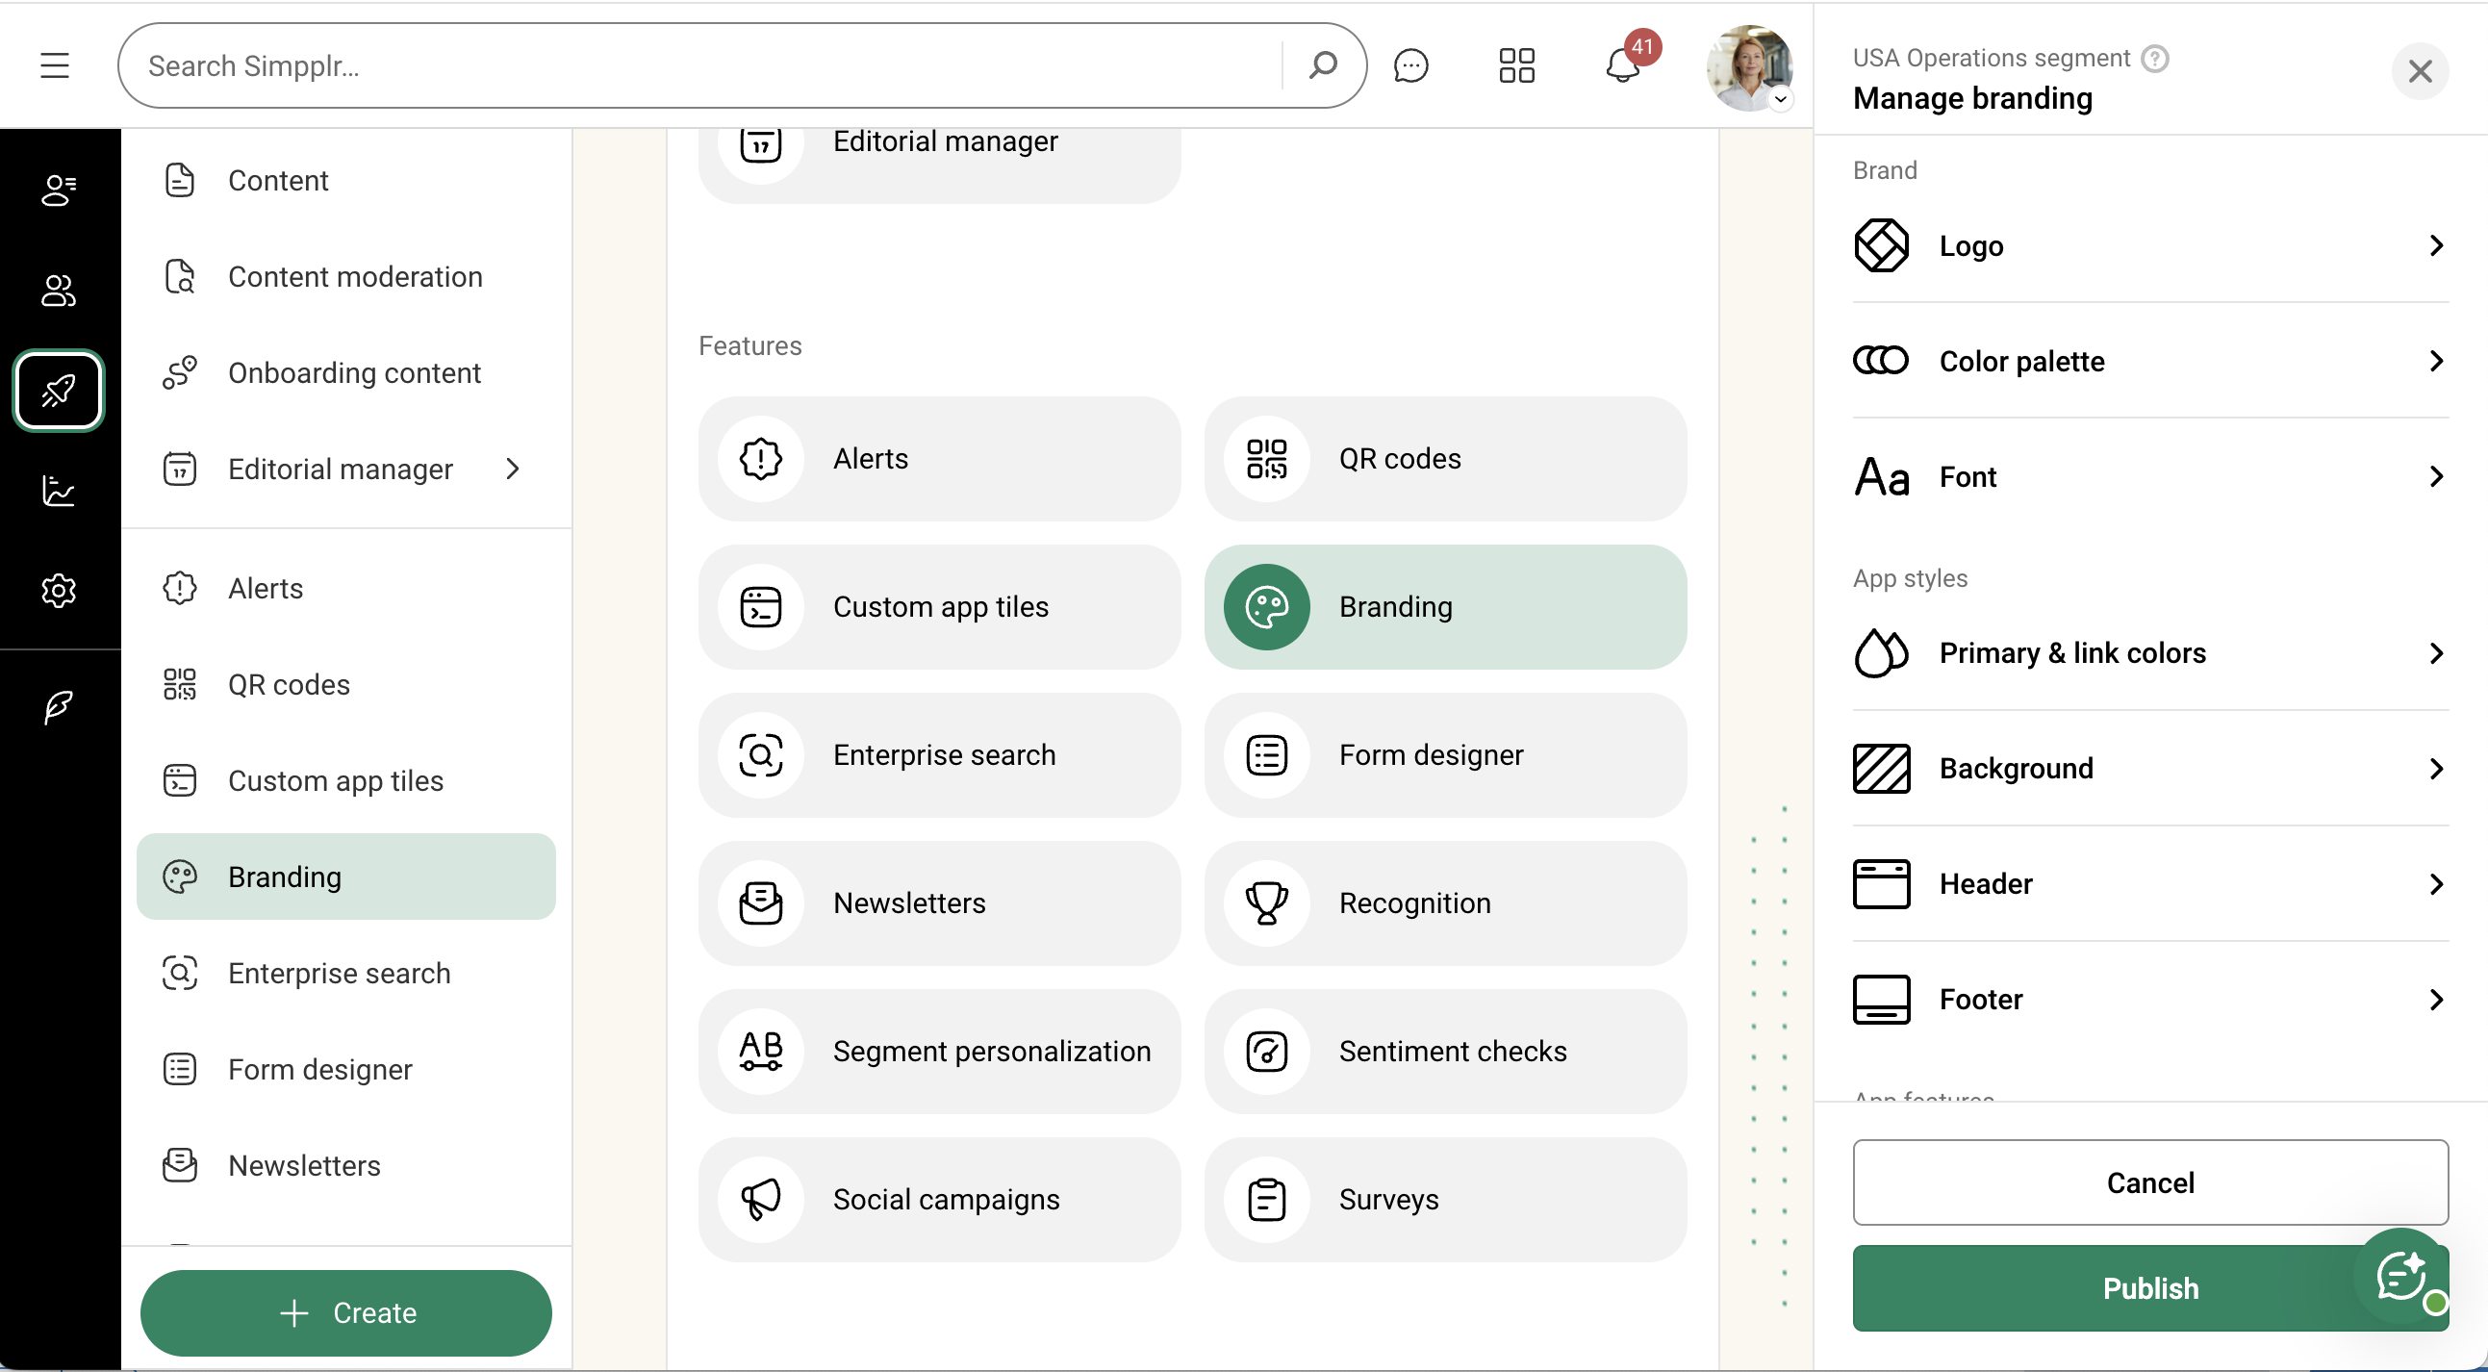Expand the Editorial manager submenu chevron
The height and width of the screenshot is (1372, 2488).
pos(513,470)
